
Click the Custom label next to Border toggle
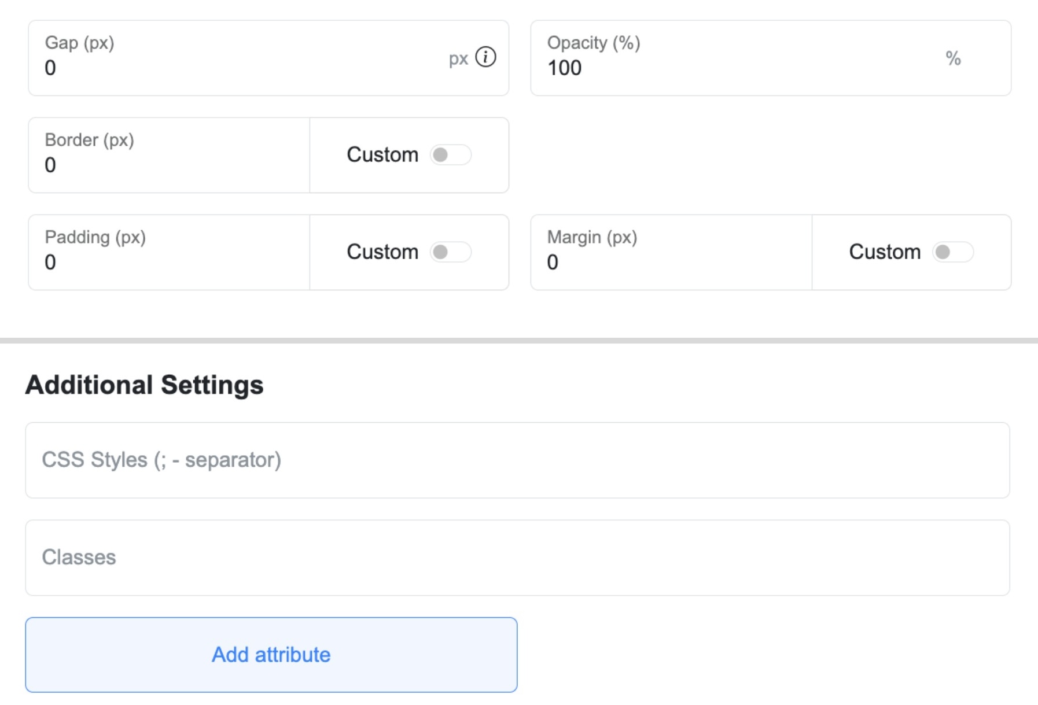pyautogui.click(x=381, y=155)
